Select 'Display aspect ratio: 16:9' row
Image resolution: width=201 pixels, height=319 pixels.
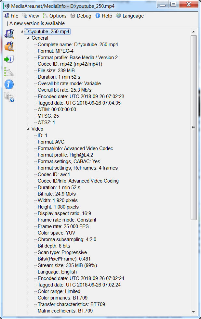64,213
